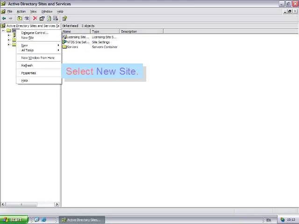Click the right arrow of tree scrollbar
This screenshot has height=224, width=299.
[x=57, y=204]
